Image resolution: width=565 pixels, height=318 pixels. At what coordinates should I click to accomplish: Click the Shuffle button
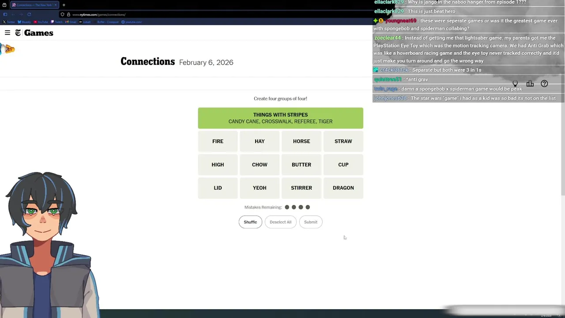[x=250, y=222]
